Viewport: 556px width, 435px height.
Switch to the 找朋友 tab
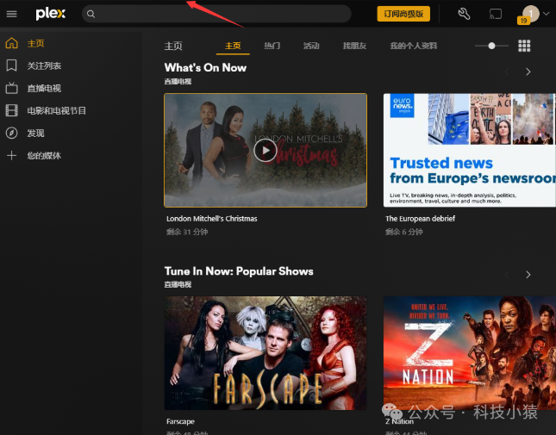(354, 46)
